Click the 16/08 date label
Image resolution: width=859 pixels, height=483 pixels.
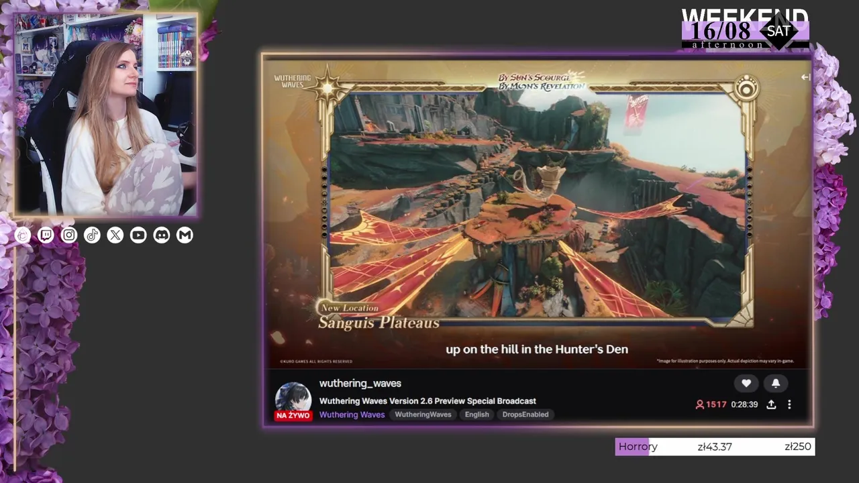[721, 31]
